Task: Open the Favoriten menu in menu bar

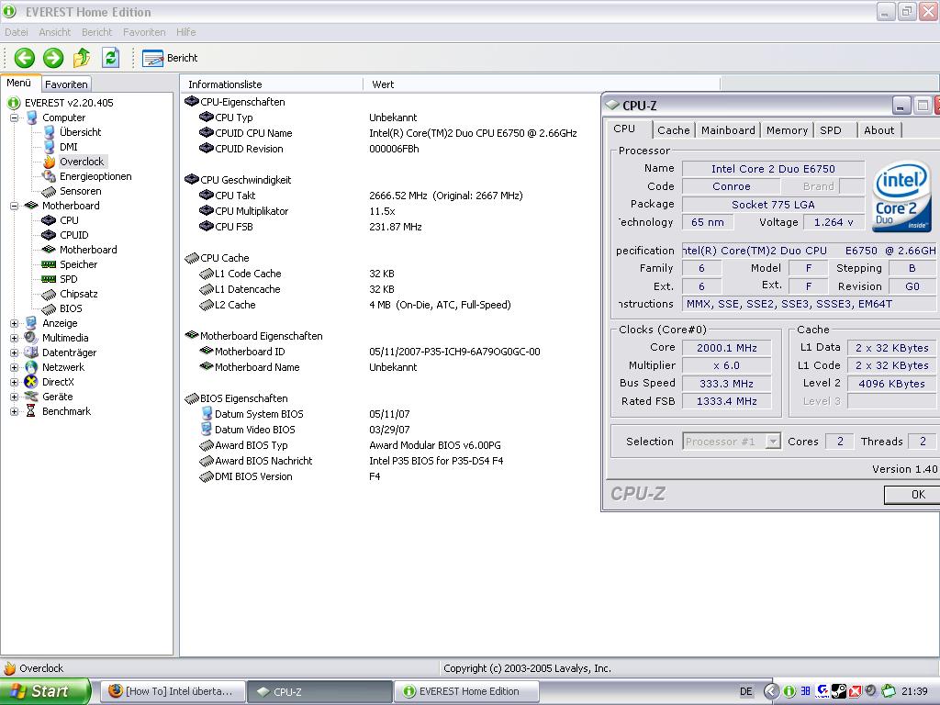Action: (144, 32)
